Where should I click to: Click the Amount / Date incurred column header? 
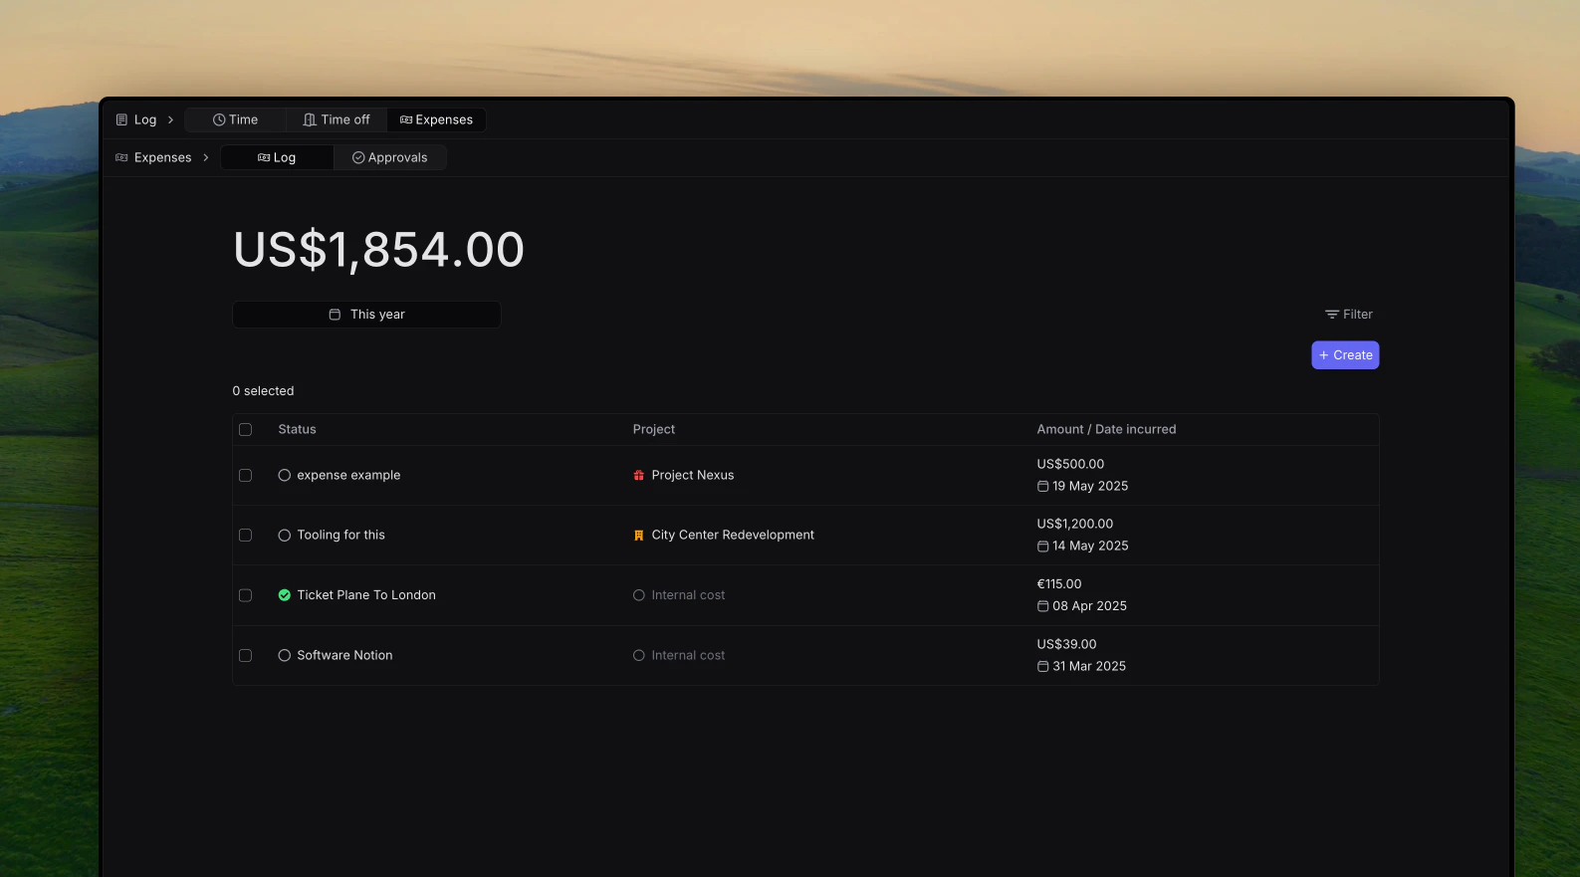pyautogui.click(x=1106, y=430)
